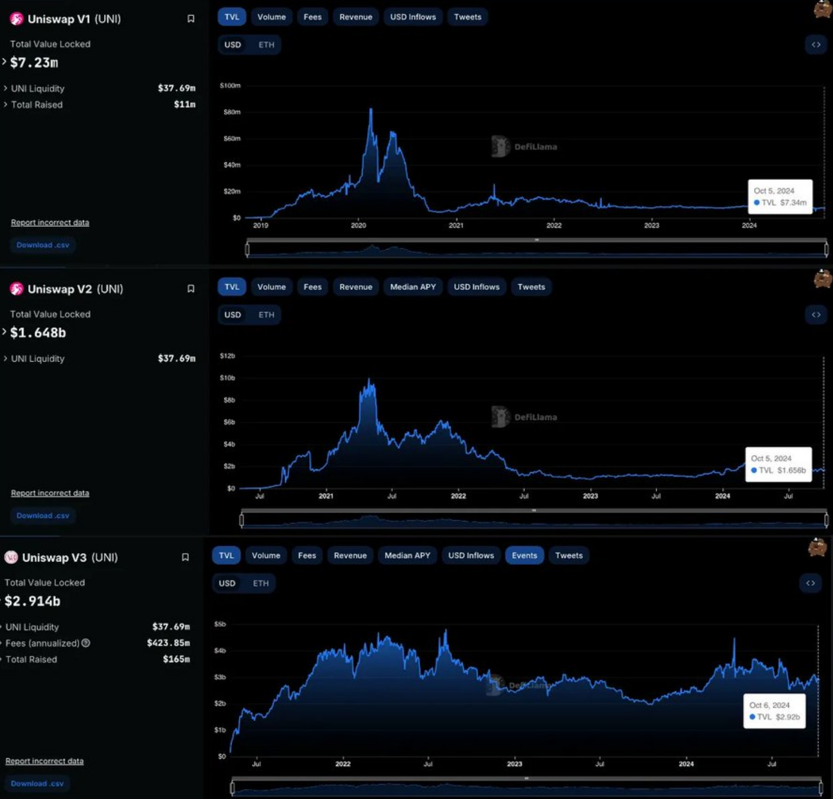
Task: Click left range handle of V2 zoom slider
Action: click(x=242, y=520)
